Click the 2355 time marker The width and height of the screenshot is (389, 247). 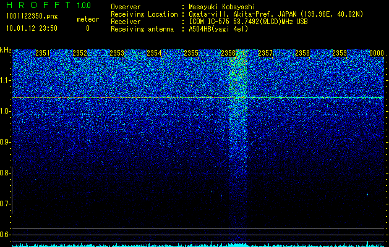point(191,53)
